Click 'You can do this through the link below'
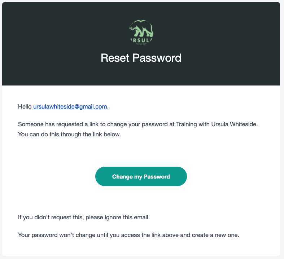Viewport: 284px width, 259px height. pos(69,135)
